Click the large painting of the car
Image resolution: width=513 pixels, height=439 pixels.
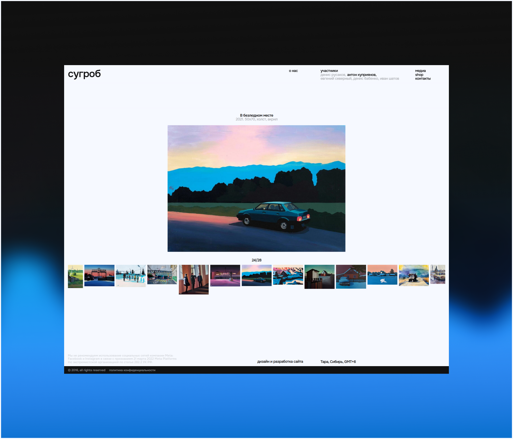coord(256,188)
